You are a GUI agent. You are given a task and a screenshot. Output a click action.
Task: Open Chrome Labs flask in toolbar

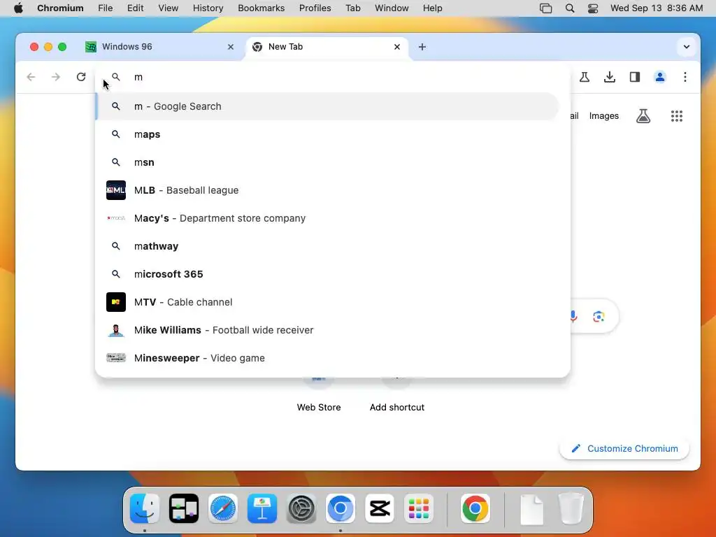coord(585,77)
